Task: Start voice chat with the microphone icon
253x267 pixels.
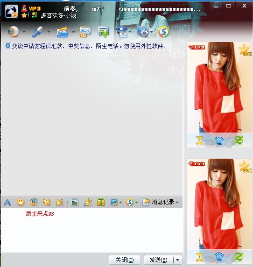Action: coord(38,31)
